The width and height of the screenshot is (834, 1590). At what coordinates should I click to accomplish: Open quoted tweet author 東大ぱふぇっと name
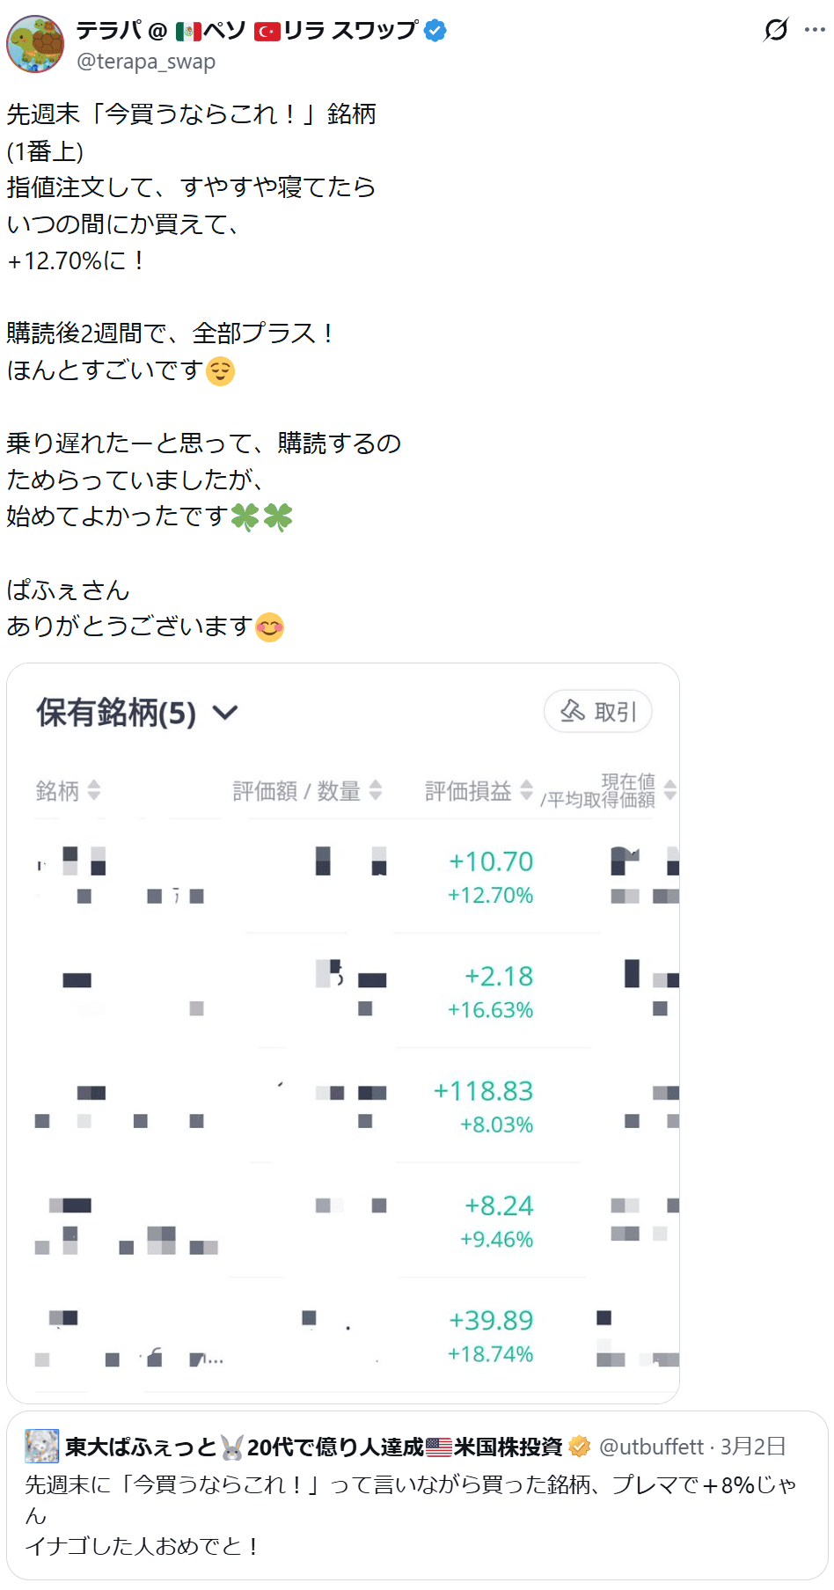coord(141,1447)
